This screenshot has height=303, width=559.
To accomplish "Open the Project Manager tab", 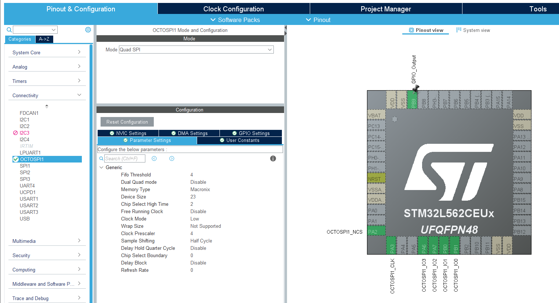I will point(386,9).
